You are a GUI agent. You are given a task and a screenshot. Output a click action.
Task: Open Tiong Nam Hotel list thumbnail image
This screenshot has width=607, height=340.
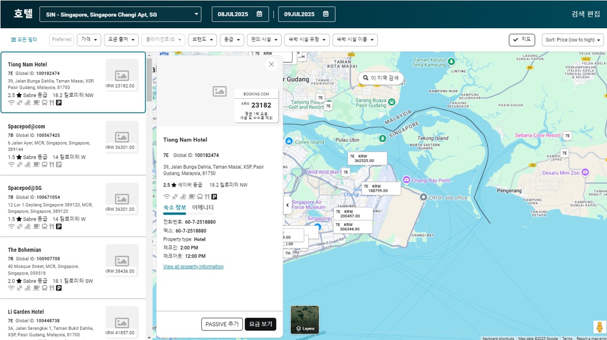pyautogui.click(x=122, y=76)
